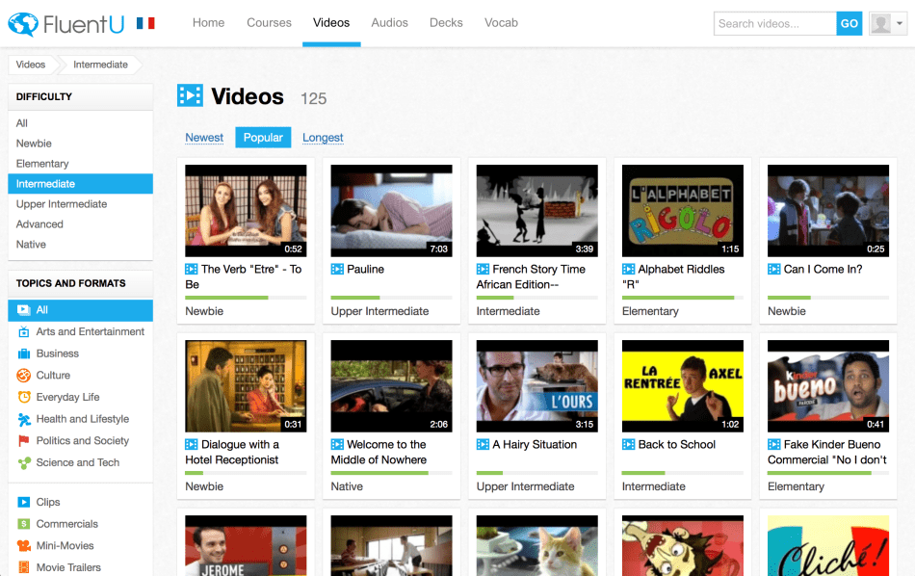
Task: Open the user account dropdown
Action: (886, 22)
